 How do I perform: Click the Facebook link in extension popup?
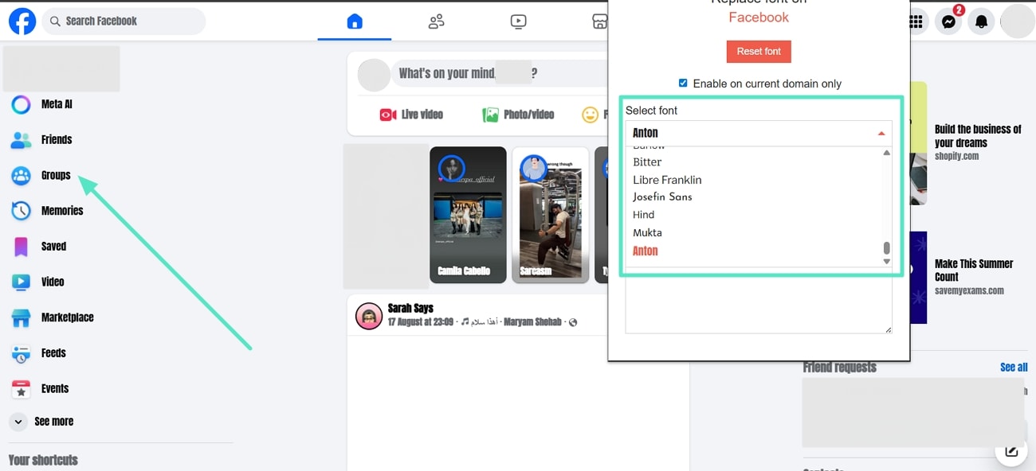click(759, 18)
